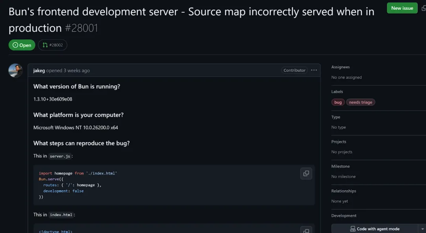The height and width of the screenshot is (233, 426).
Task: Open the comment three-dots options menu
Action: pyautogui.click(x=314, y=70)
